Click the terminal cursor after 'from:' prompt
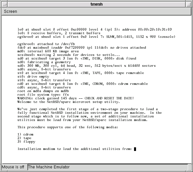Image resolution: width=193 pixels, height=172 pixels. (x=135, y=149)
